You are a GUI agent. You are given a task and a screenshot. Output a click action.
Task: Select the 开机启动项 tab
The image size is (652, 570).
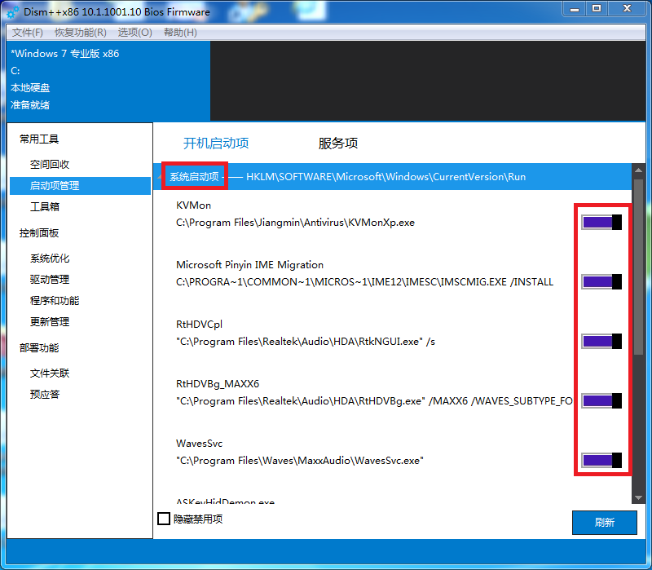tap(216, 144)
